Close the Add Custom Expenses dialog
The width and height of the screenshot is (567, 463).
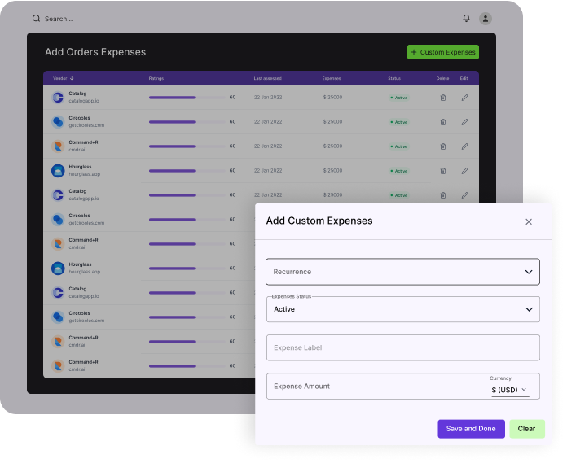tap(529, 221)
